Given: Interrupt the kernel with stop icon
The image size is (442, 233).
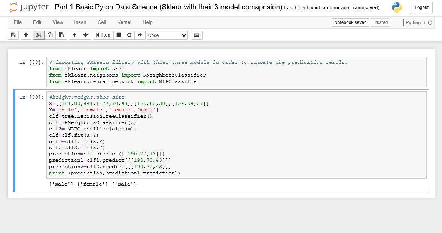Looking at the screenshot, I should click(119, 35).
